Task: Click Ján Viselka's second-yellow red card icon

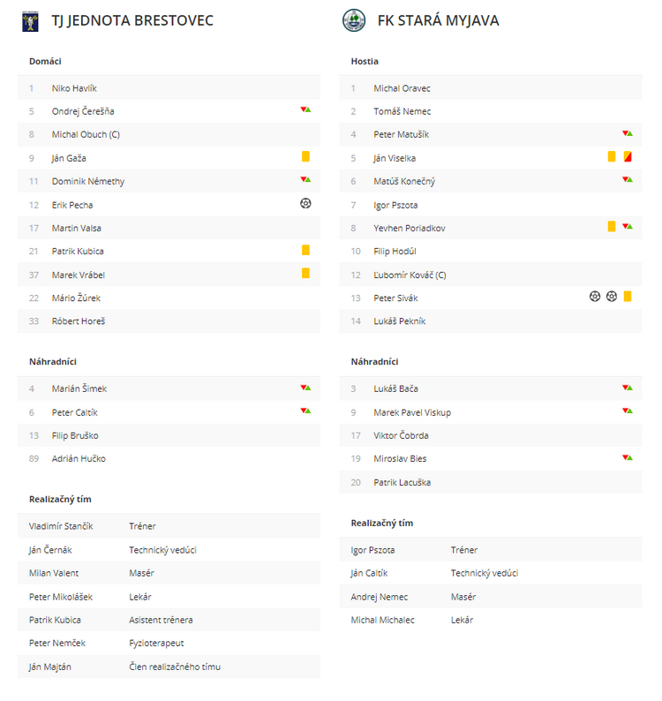Action: point(628,156)
